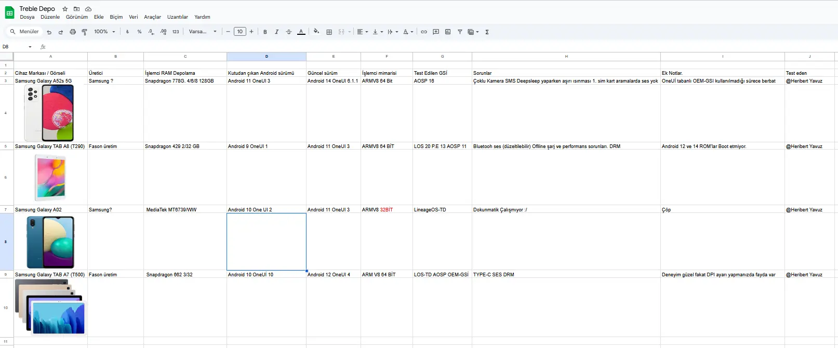Open the more number formats (123) menu
The height and width of the screenshot is (348, 838).
[176, 32]
